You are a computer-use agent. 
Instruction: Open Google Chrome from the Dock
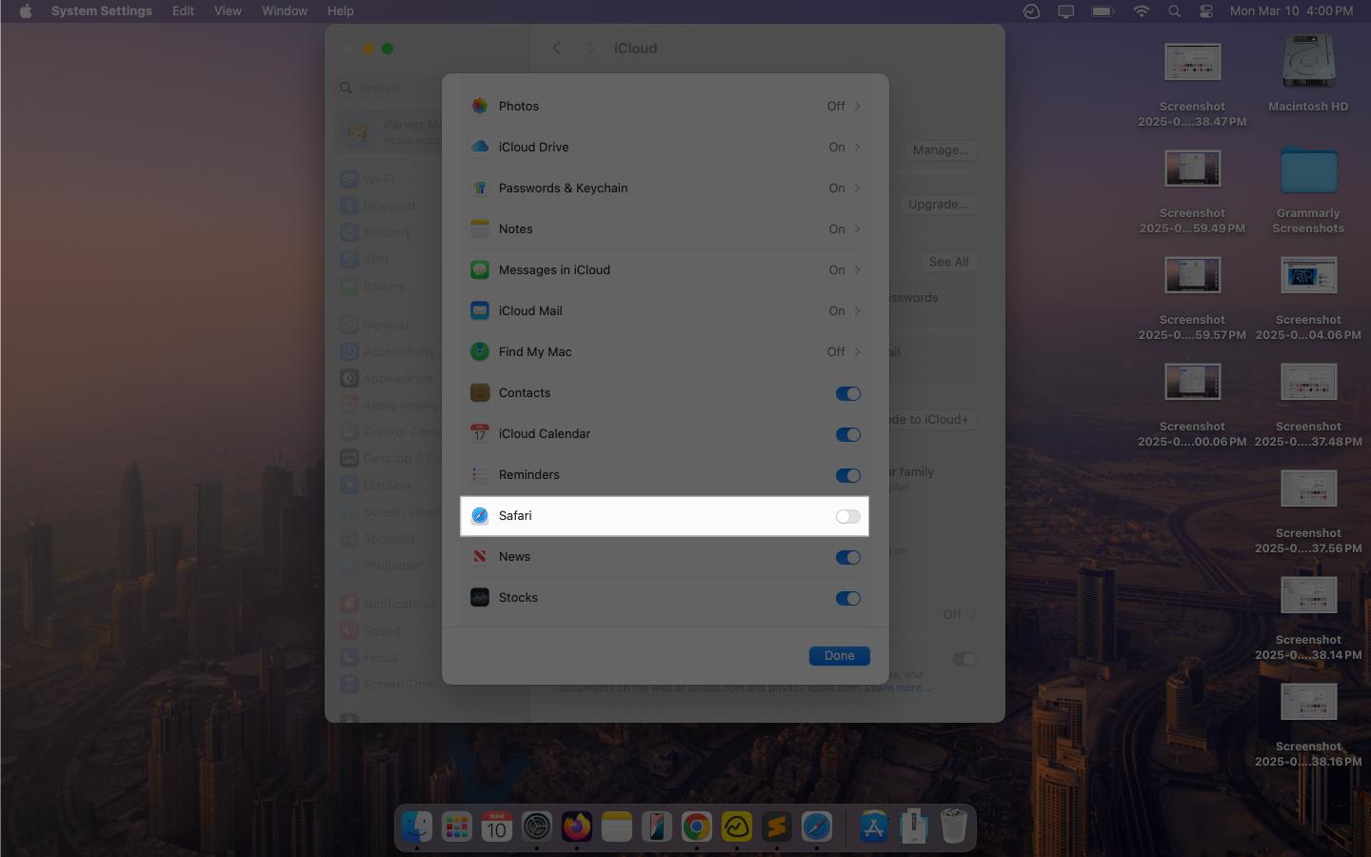click(x=696, y=827)
